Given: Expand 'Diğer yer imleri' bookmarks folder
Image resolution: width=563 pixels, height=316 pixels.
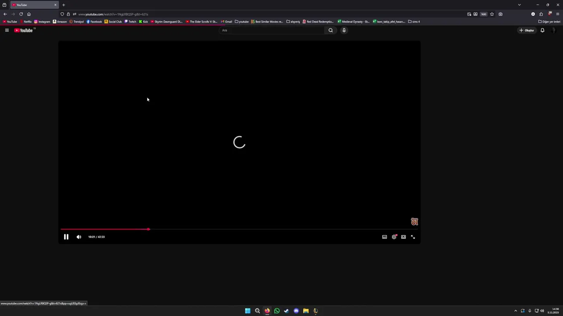Looking at the screenshot, I should pos(549,22).
